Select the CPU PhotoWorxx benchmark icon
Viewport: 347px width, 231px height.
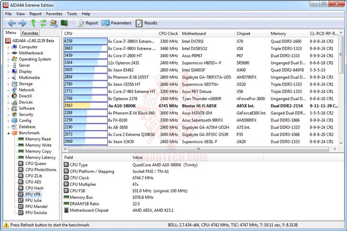[21, 170]
